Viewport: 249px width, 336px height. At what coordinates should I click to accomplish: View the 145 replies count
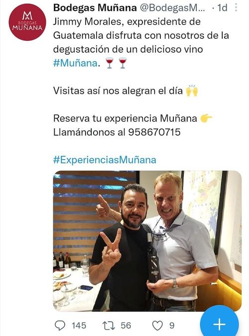tap(79, 326)
